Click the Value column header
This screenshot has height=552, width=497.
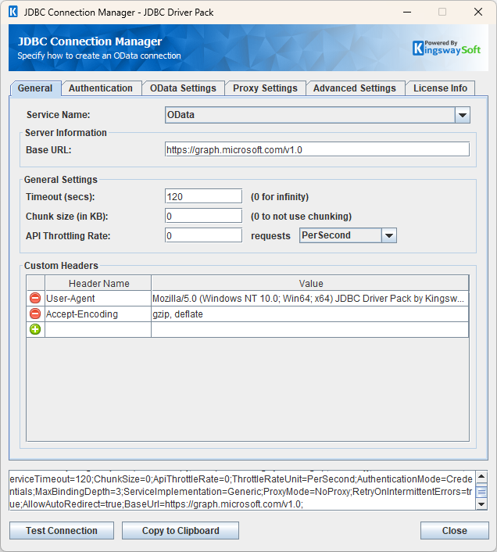coord(310,283)
